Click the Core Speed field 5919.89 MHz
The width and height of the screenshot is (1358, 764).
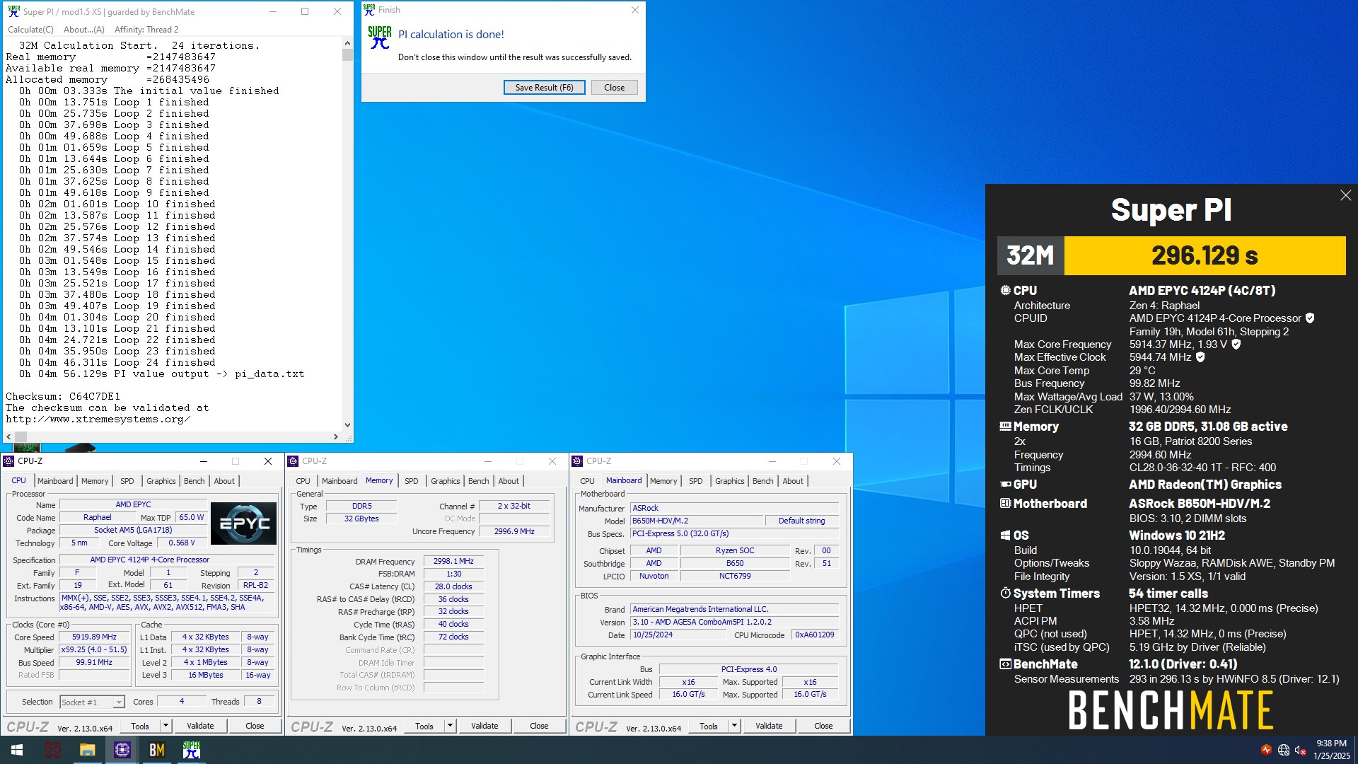click(95, 637)
